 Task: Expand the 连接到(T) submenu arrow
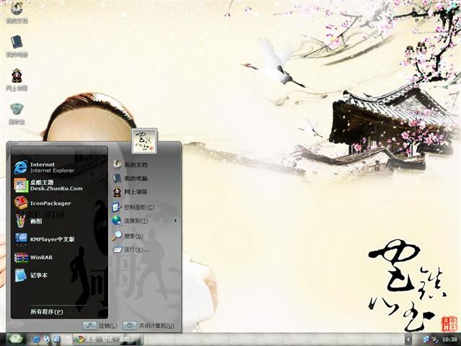(x=175, y=221)
